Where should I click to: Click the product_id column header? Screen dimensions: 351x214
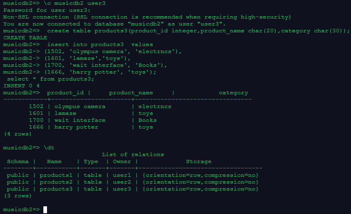point(65,93)
